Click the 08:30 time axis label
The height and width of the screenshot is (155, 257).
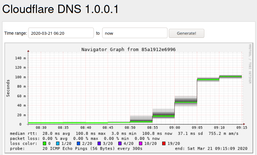click(41, 127)
